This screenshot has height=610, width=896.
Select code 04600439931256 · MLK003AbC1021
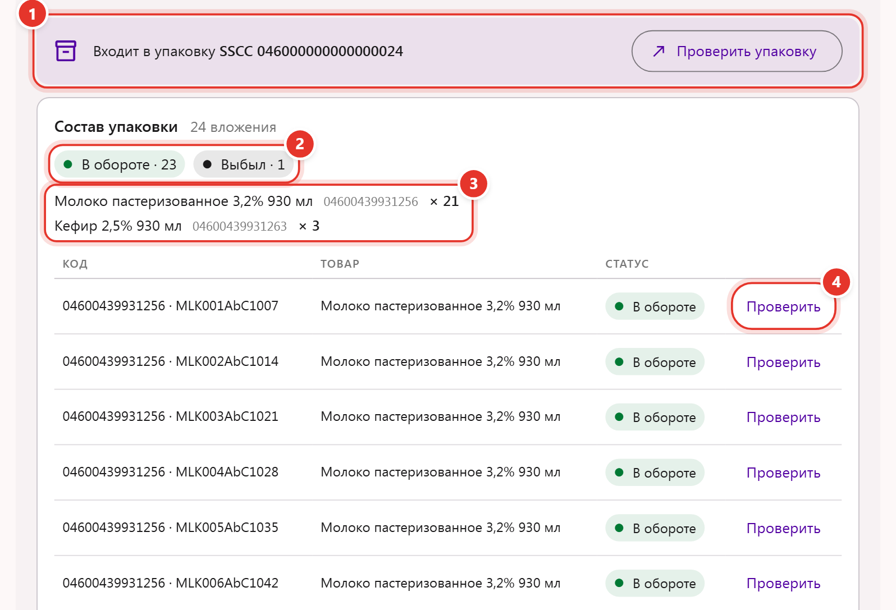coord(170,416)
